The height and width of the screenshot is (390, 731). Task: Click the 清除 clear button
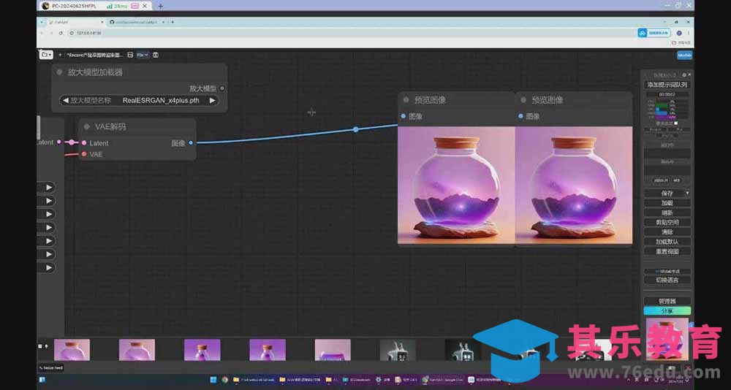coord(667,232)
